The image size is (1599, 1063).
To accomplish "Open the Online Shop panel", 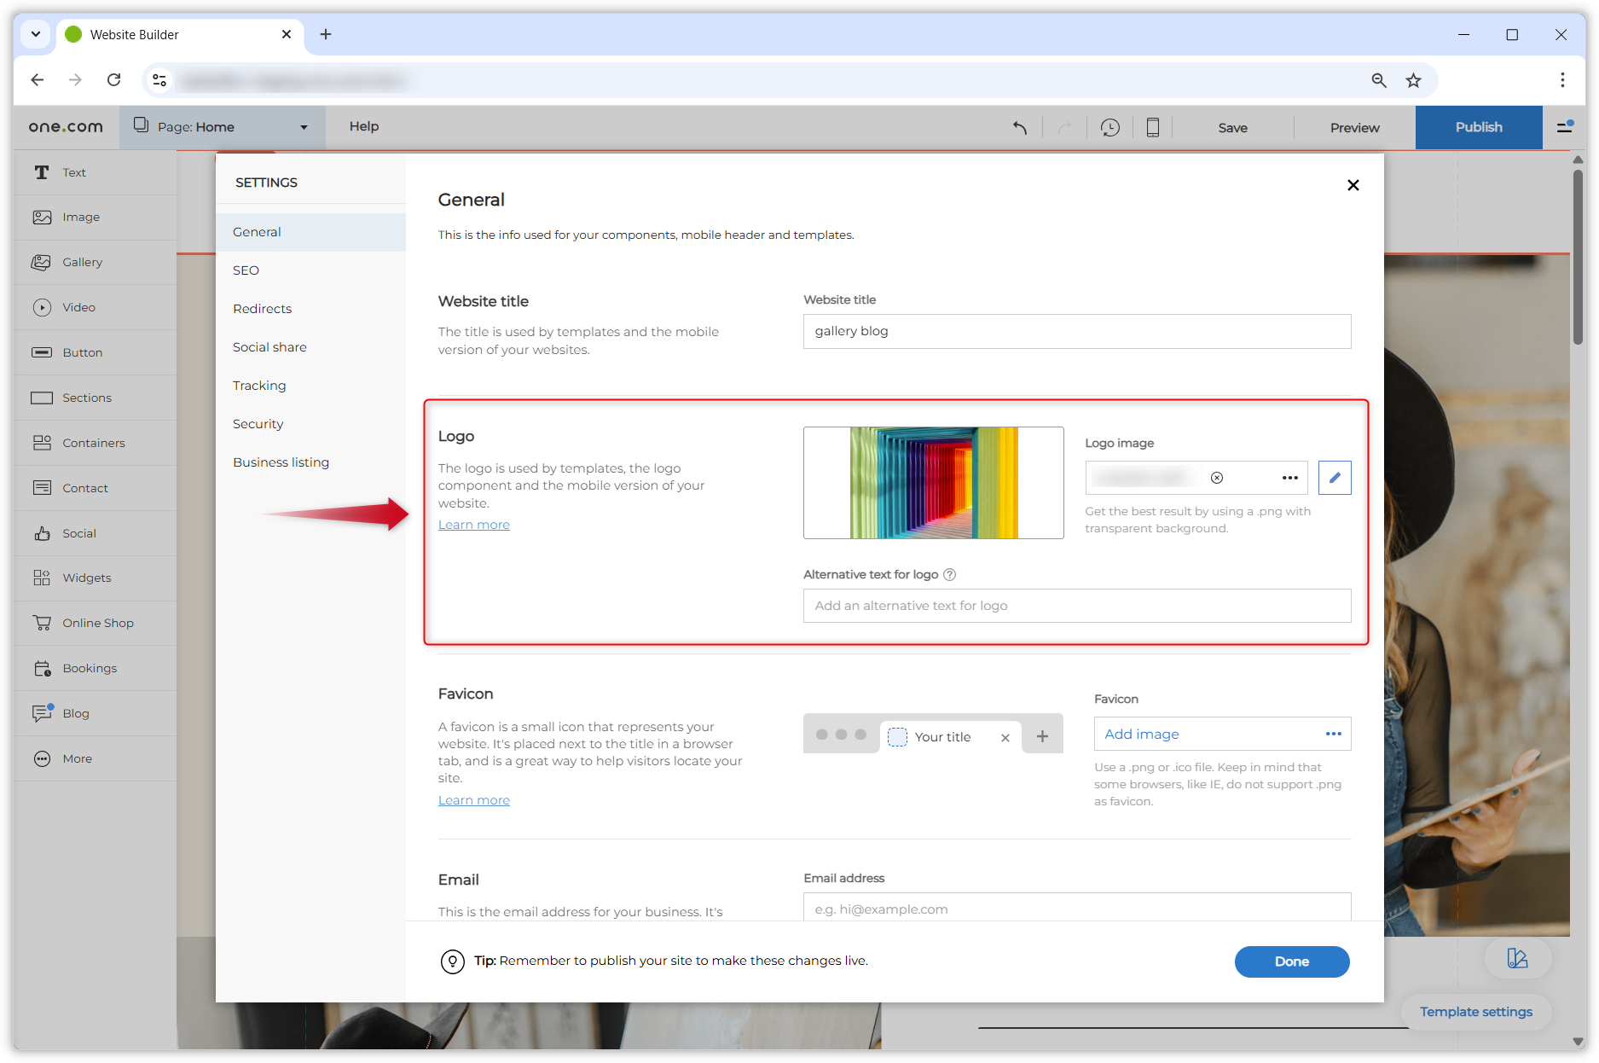I will coord(97,623).
